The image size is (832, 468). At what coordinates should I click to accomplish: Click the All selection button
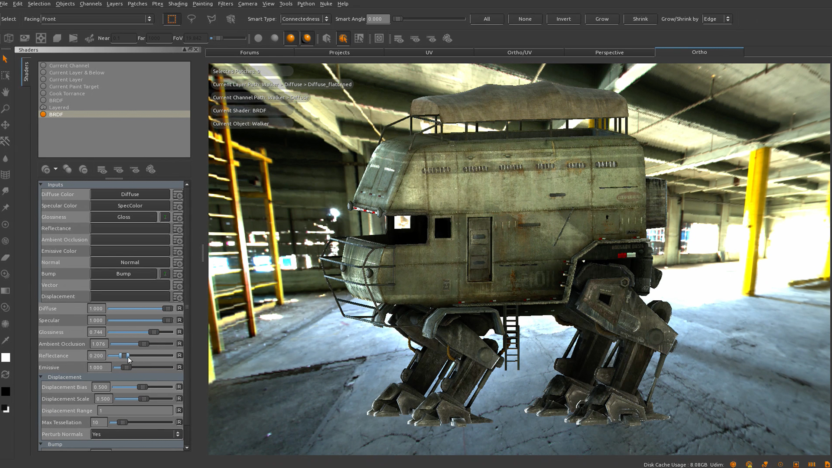(487, 19)
